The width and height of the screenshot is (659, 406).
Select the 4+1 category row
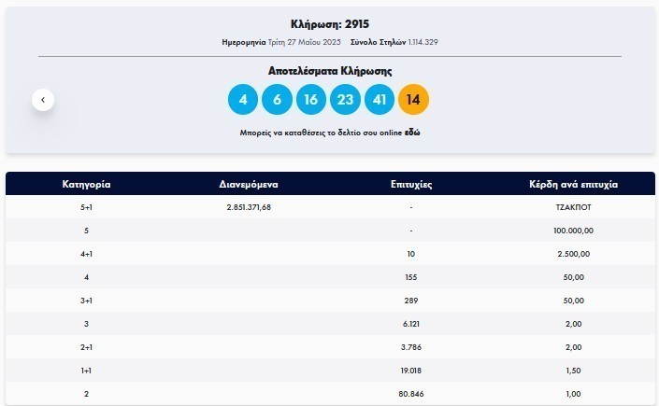(88, 254)
